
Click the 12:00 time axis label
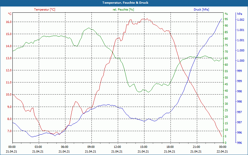point(117,147)
